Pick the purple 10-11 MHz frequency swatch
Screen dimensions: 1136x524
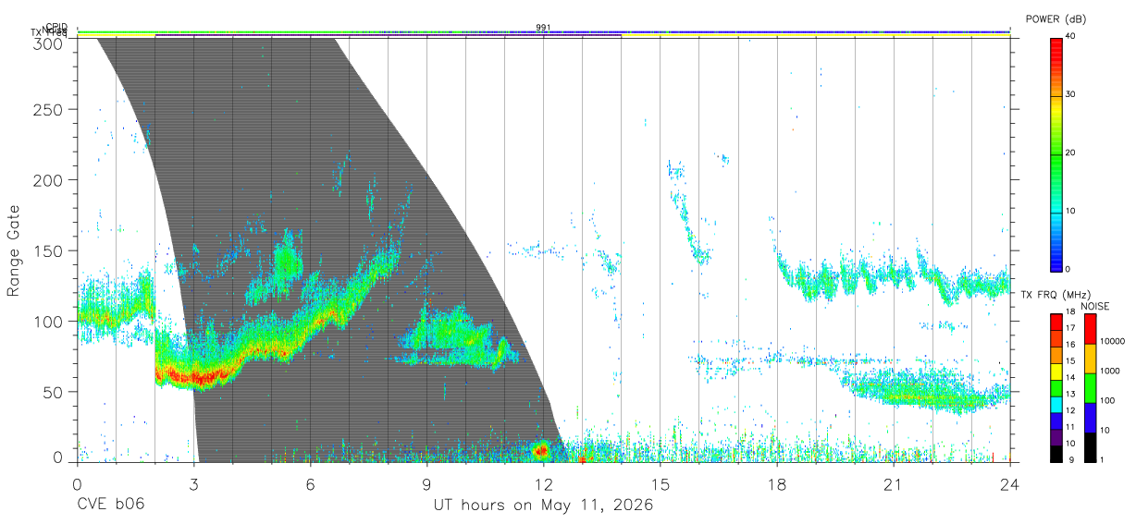(1056, 435)
